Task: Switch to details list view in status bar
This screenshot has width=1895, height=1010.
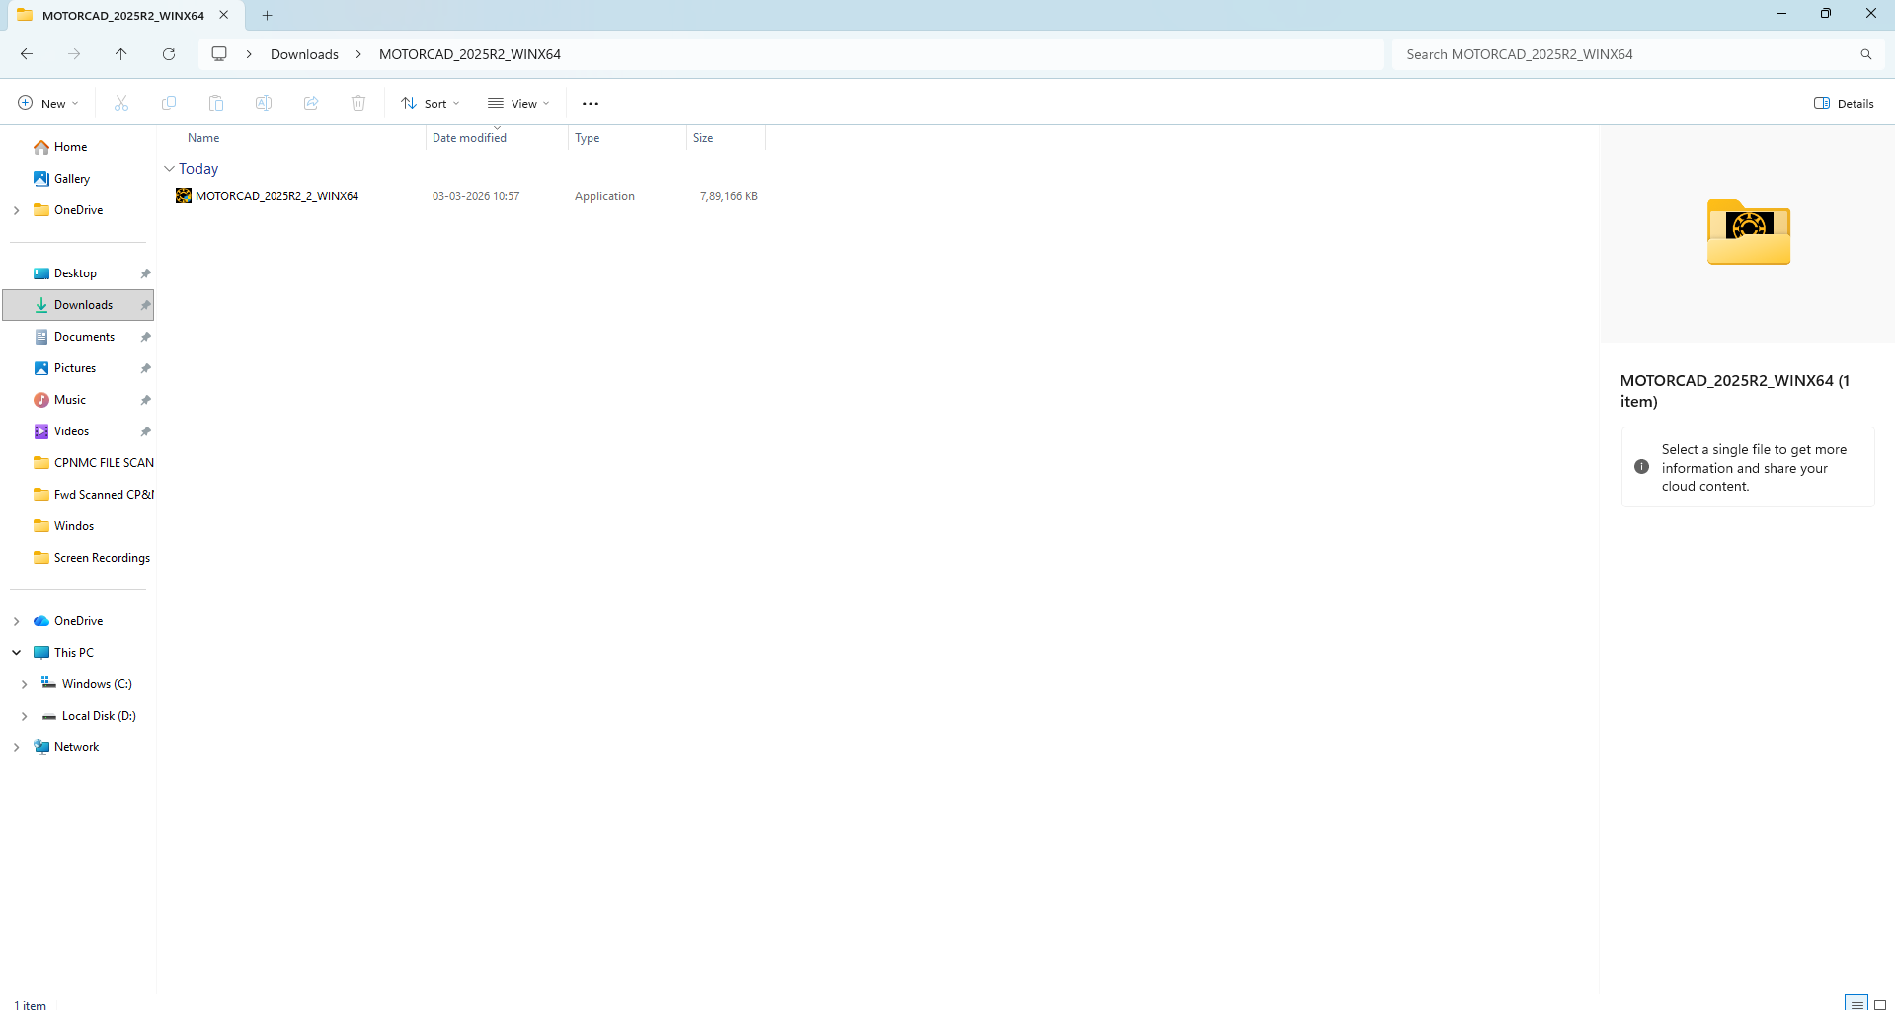Action: click(1856, 1004)
